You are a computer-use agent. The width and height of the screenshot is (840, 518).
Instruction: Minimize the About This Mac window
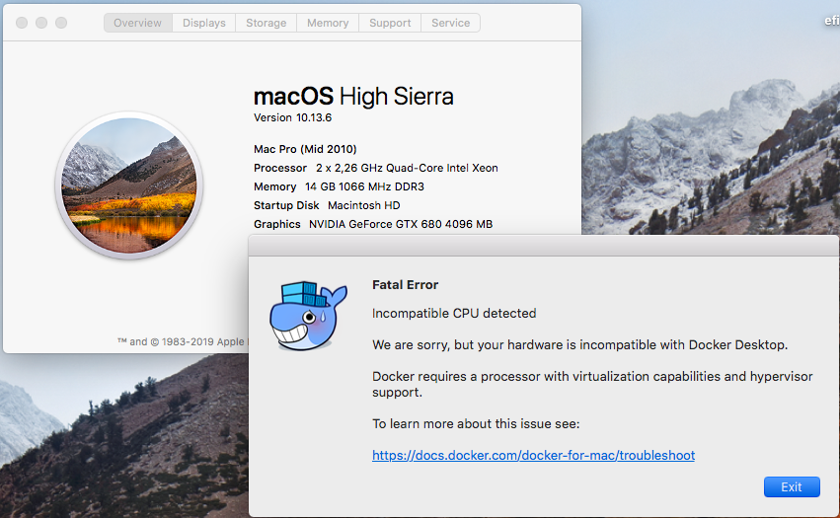coord(41,23)
